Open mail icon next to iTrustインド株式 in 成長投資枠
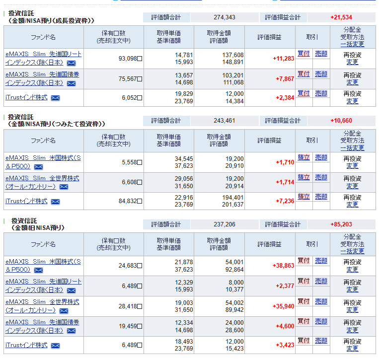Image resolution: width=379 pixels, height=362 pixels. click(x=55, y=98)
